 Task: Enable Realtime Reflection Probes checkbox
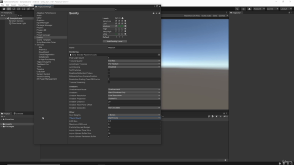coord(109,73)
